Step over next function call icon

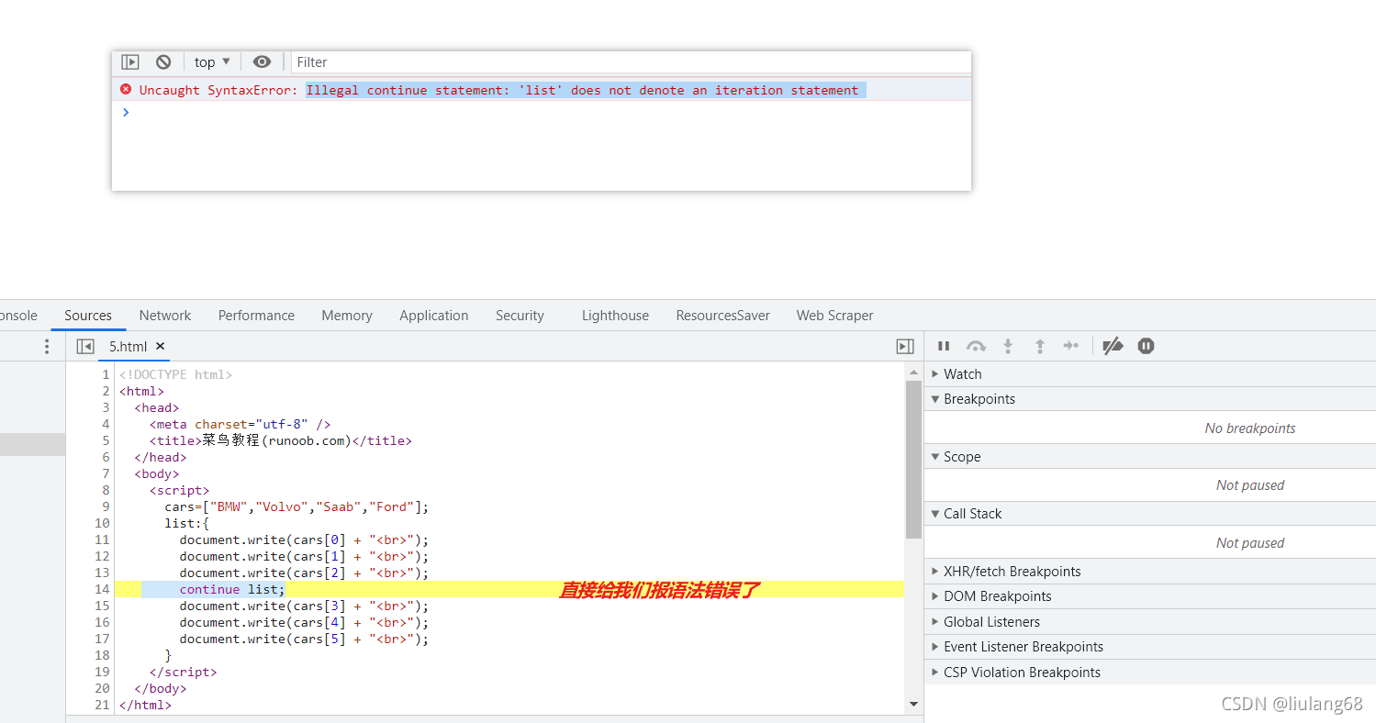976,346
